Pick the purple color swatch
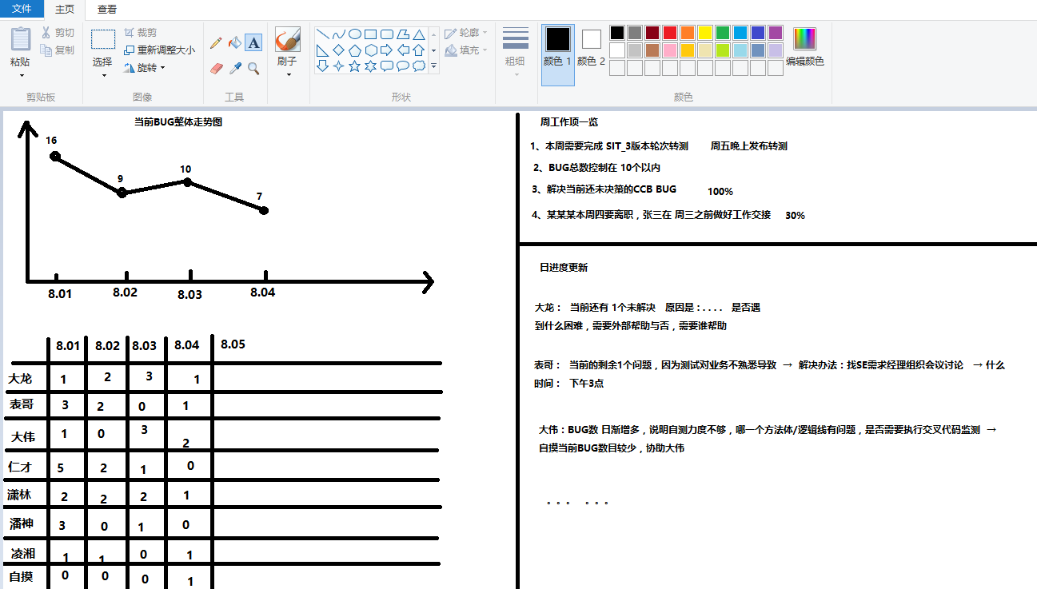The image size is (1037, 589). [x=776, y=33]
